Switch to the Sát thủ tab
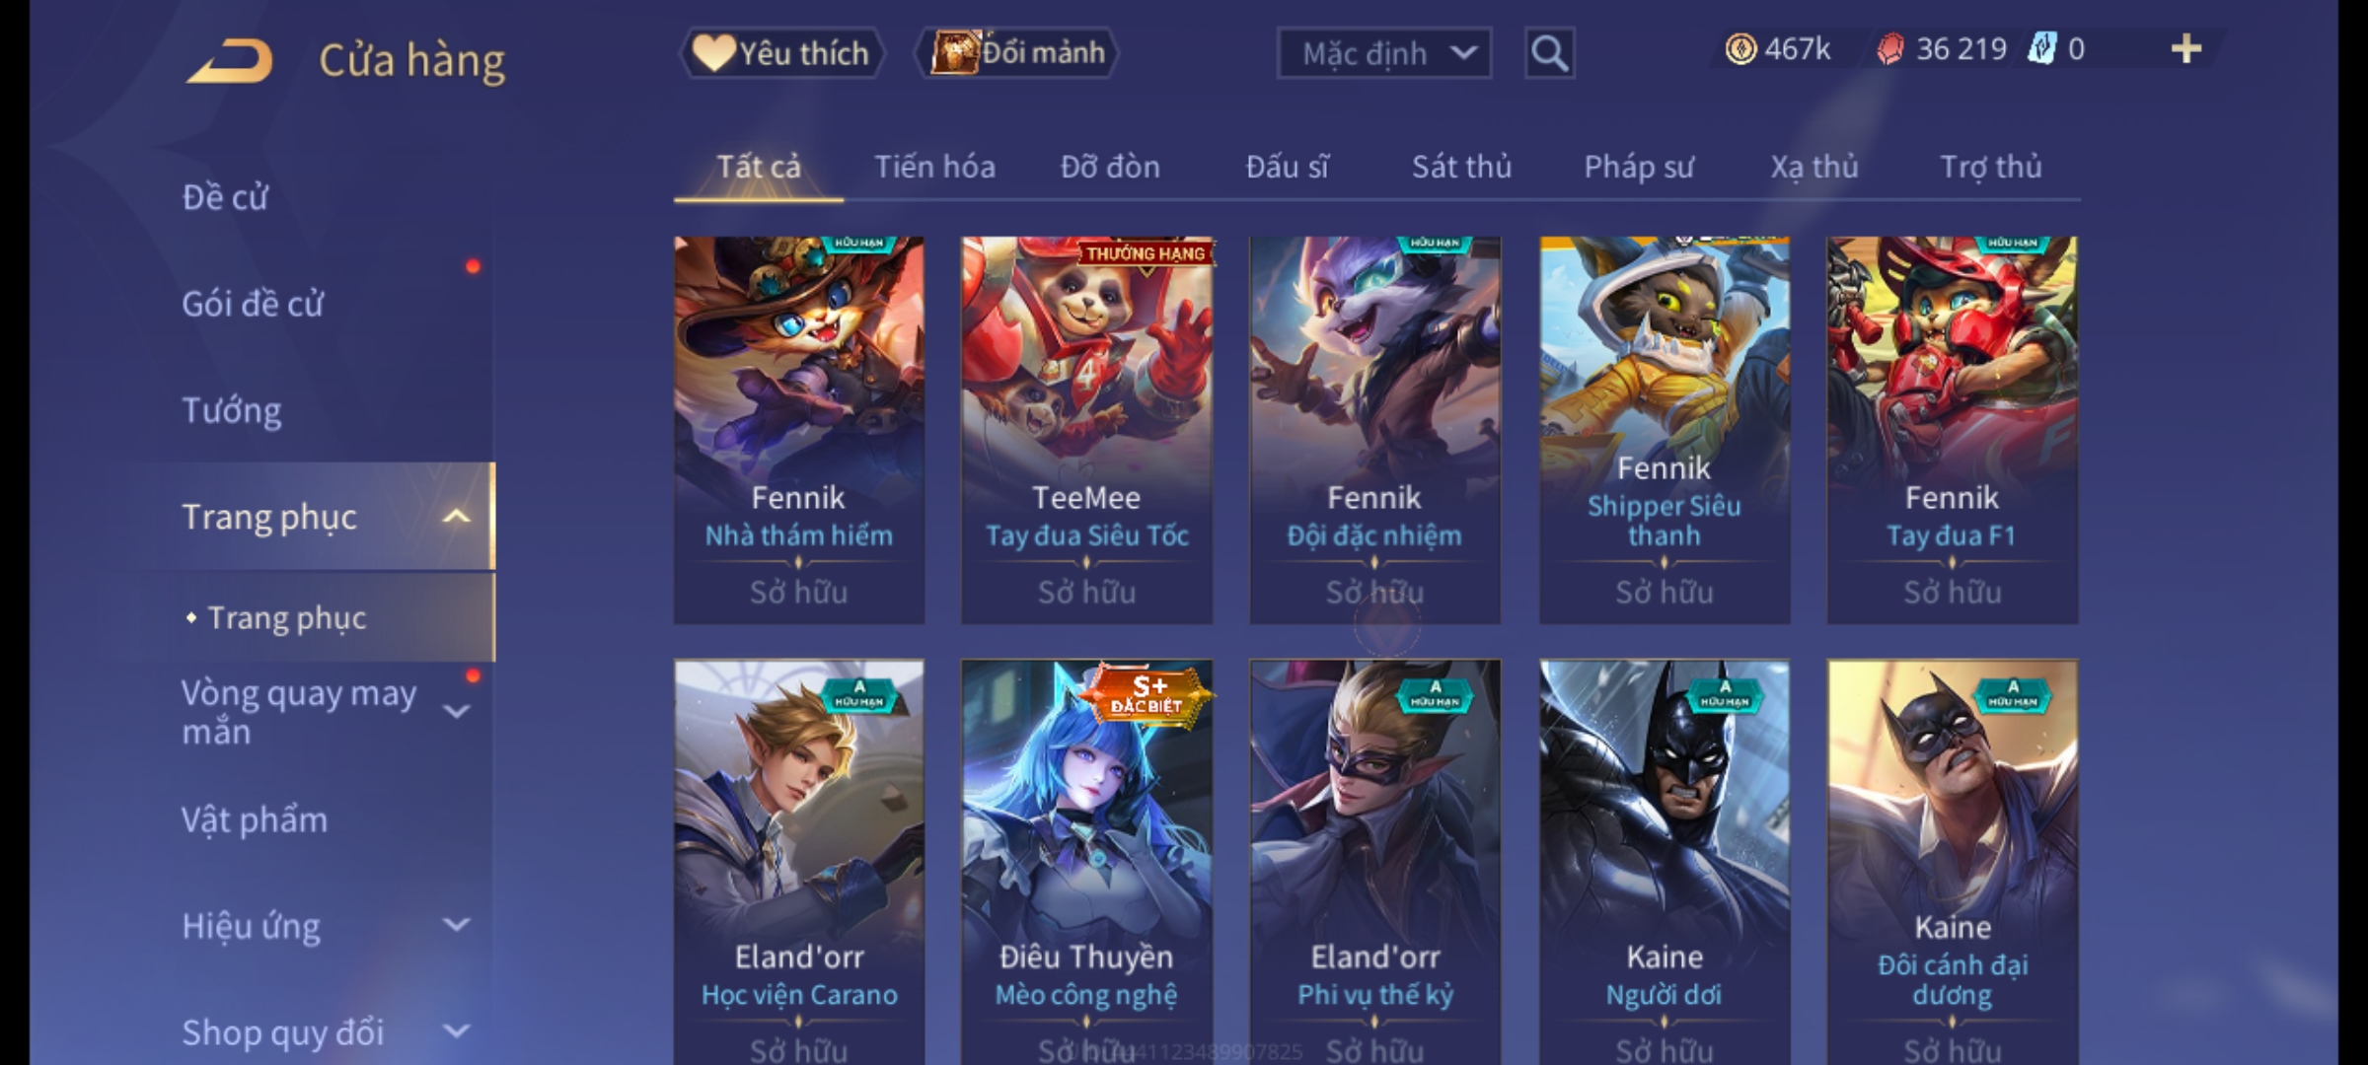This screenshot has width=2368, height=1065. [1461, 168]
